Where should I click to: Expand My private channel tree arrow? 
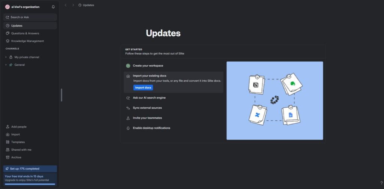click(x=6, y=57)
